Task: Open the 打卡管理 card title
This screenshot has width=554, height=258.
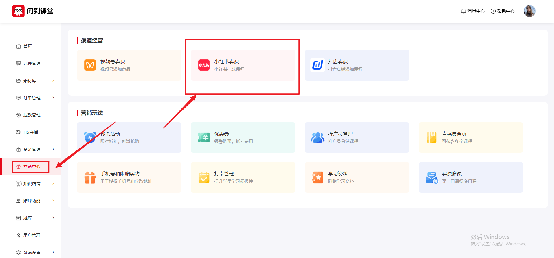Action: click(x=224, y=174)
